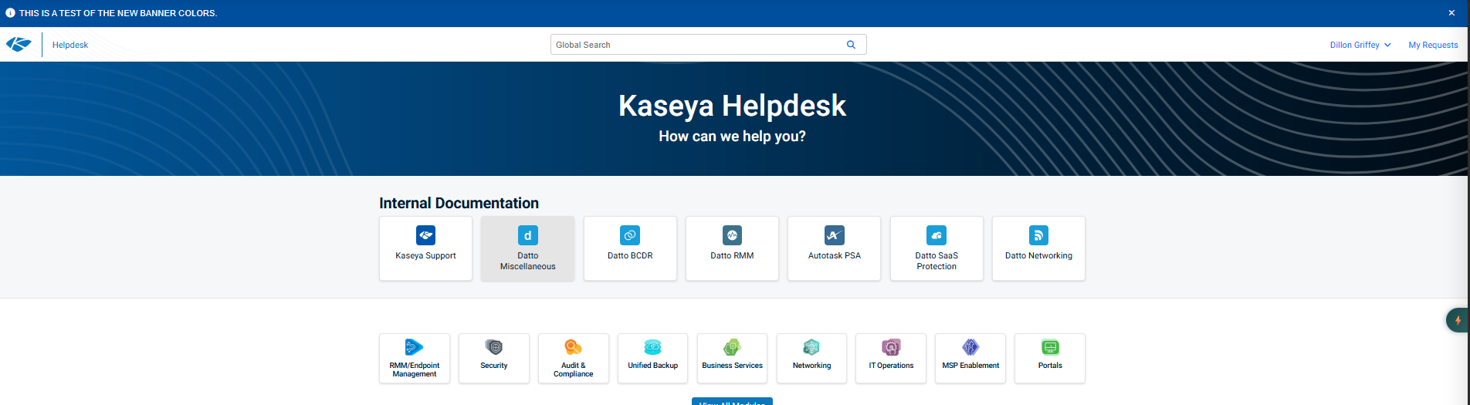1470x405 pixels.
Task: Open My Requests link
Action: coord(1433,45)
